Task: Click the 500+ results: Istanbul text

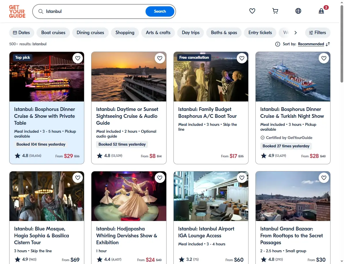Action: click(28, 44)
